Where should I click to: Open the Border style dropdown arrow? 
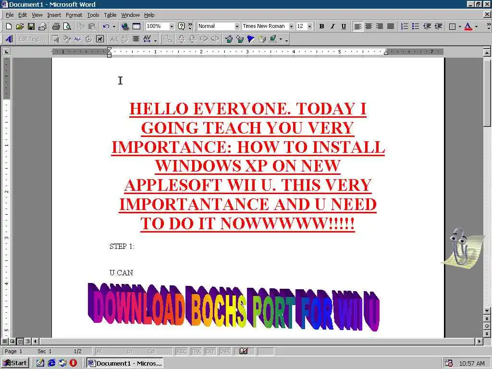tap(460, 26)
